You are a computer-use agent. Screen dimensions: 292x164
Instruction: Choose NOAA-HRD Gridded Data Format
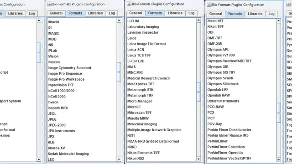(x=153, y=141)
